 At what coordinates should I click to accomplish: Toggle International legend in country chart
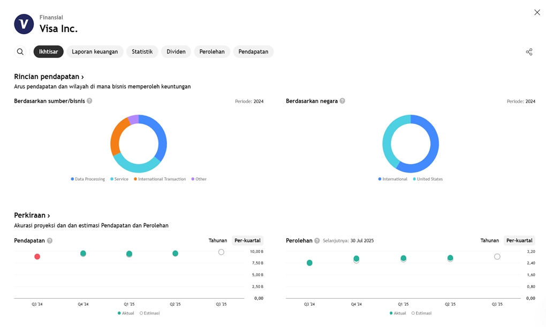tap(392, 180)
